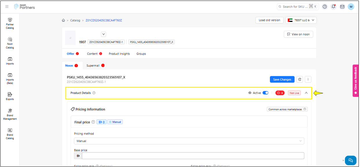The width and height of the screenshot is (360, 167).
Task: Open the chat support bubble
Action: pos(350,160)
